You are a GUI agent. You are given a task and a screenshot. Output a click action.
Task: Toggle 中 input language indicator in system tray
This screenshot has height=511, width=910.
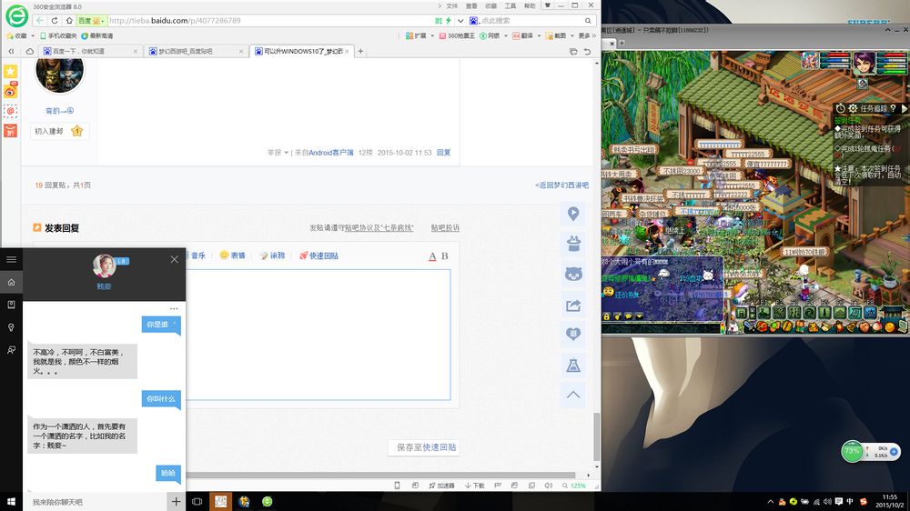pyautogui.click(x=850, y=501)
